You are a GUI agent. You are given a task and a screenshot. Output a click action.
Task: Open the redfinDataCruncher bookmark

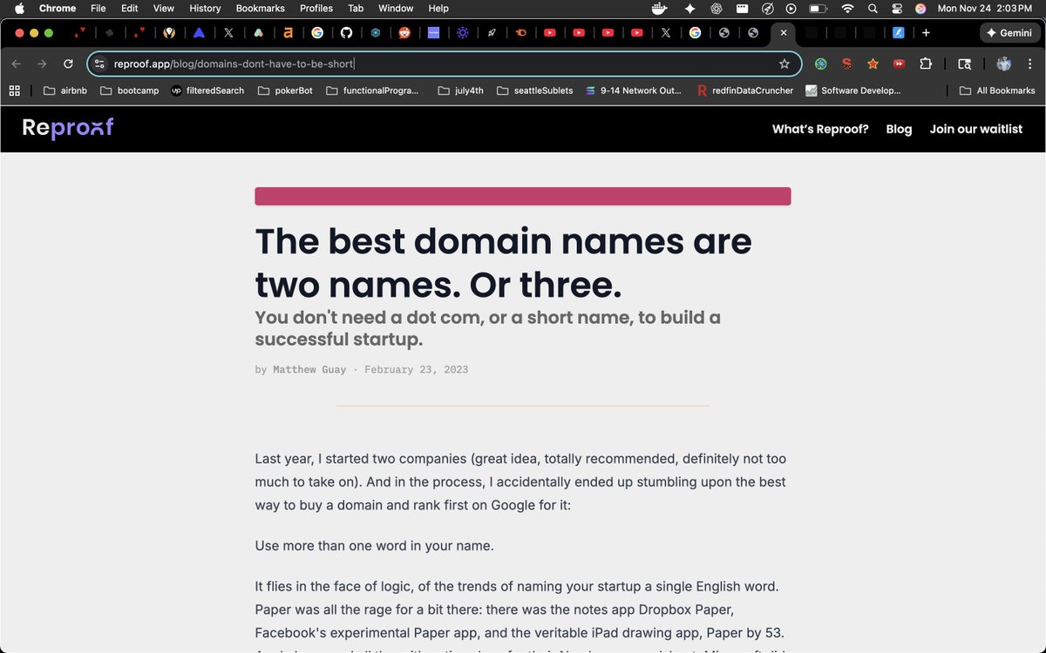click(745, 91)
